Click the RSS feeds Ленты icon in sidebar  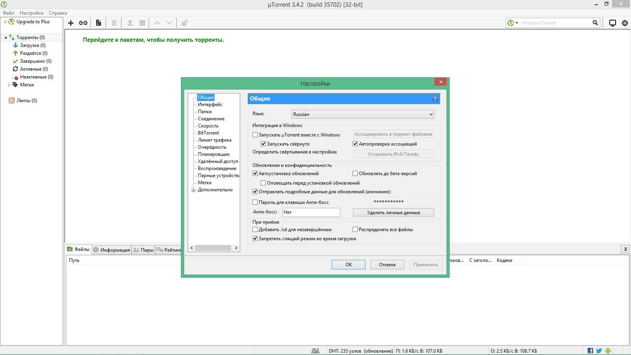pyautogui.click(x=11, y=101)
